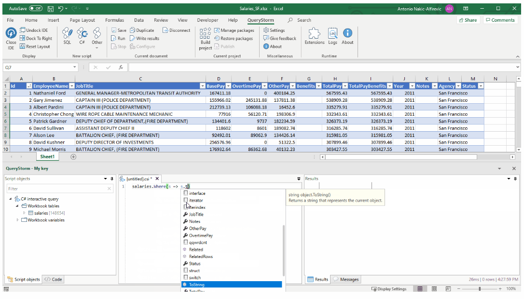Image resolution: width=524 pixels, height=299 pixels.
Task: Switch to the Formulas ribbon tab
Action: point(114,20)
